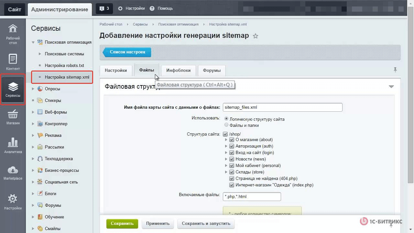
Task: Open the Marketplace sidebar section
Action: coord(13,172)
